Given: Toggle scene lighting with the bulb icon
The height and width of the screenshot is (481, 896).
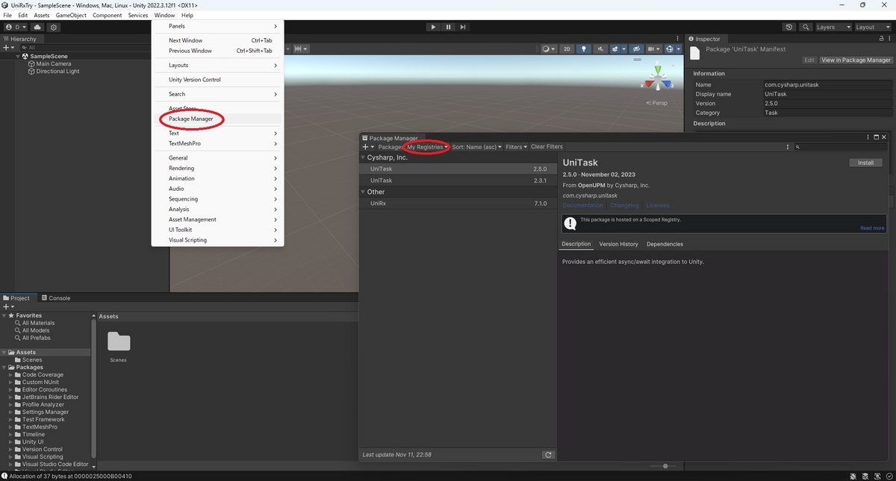Looking at the screenshot, I should pyautogui.click(x=584, y=48).
